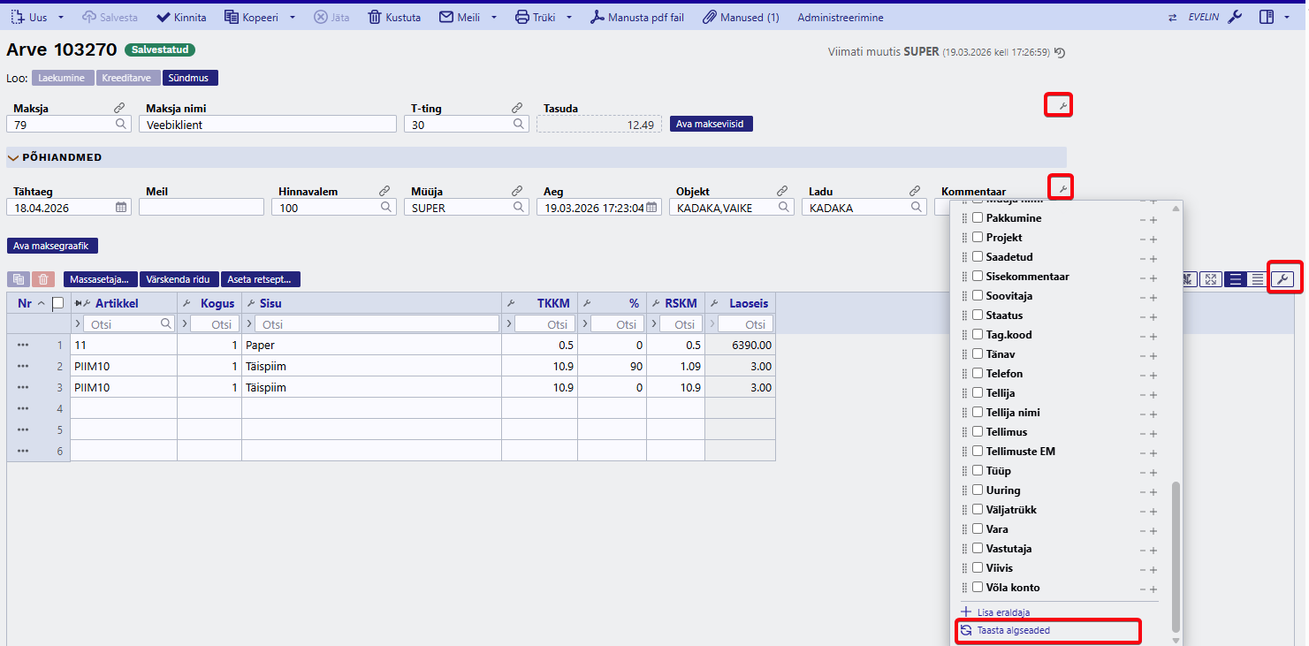Open the Administreerimine menu

[840, 17]
